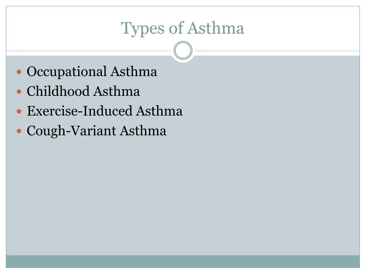Click the 'Exercise-Induced Asthma' line
This screenshot has width=366, height=274.
coord(105,111)
